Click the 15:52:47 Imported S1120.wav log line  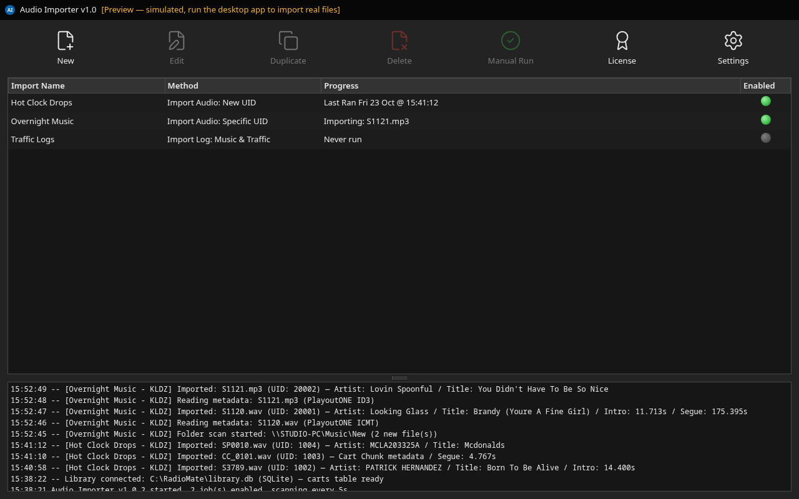(x=379, y=412)
